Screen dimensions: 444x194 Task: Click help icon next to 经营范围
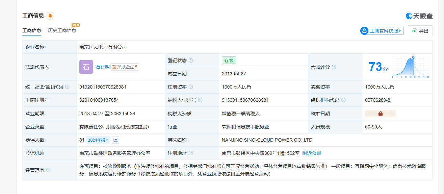tap(48, 170)
